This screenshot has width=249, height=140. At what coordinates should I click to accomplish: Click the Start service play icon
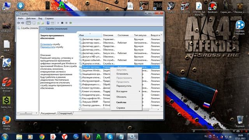(58, 23)
